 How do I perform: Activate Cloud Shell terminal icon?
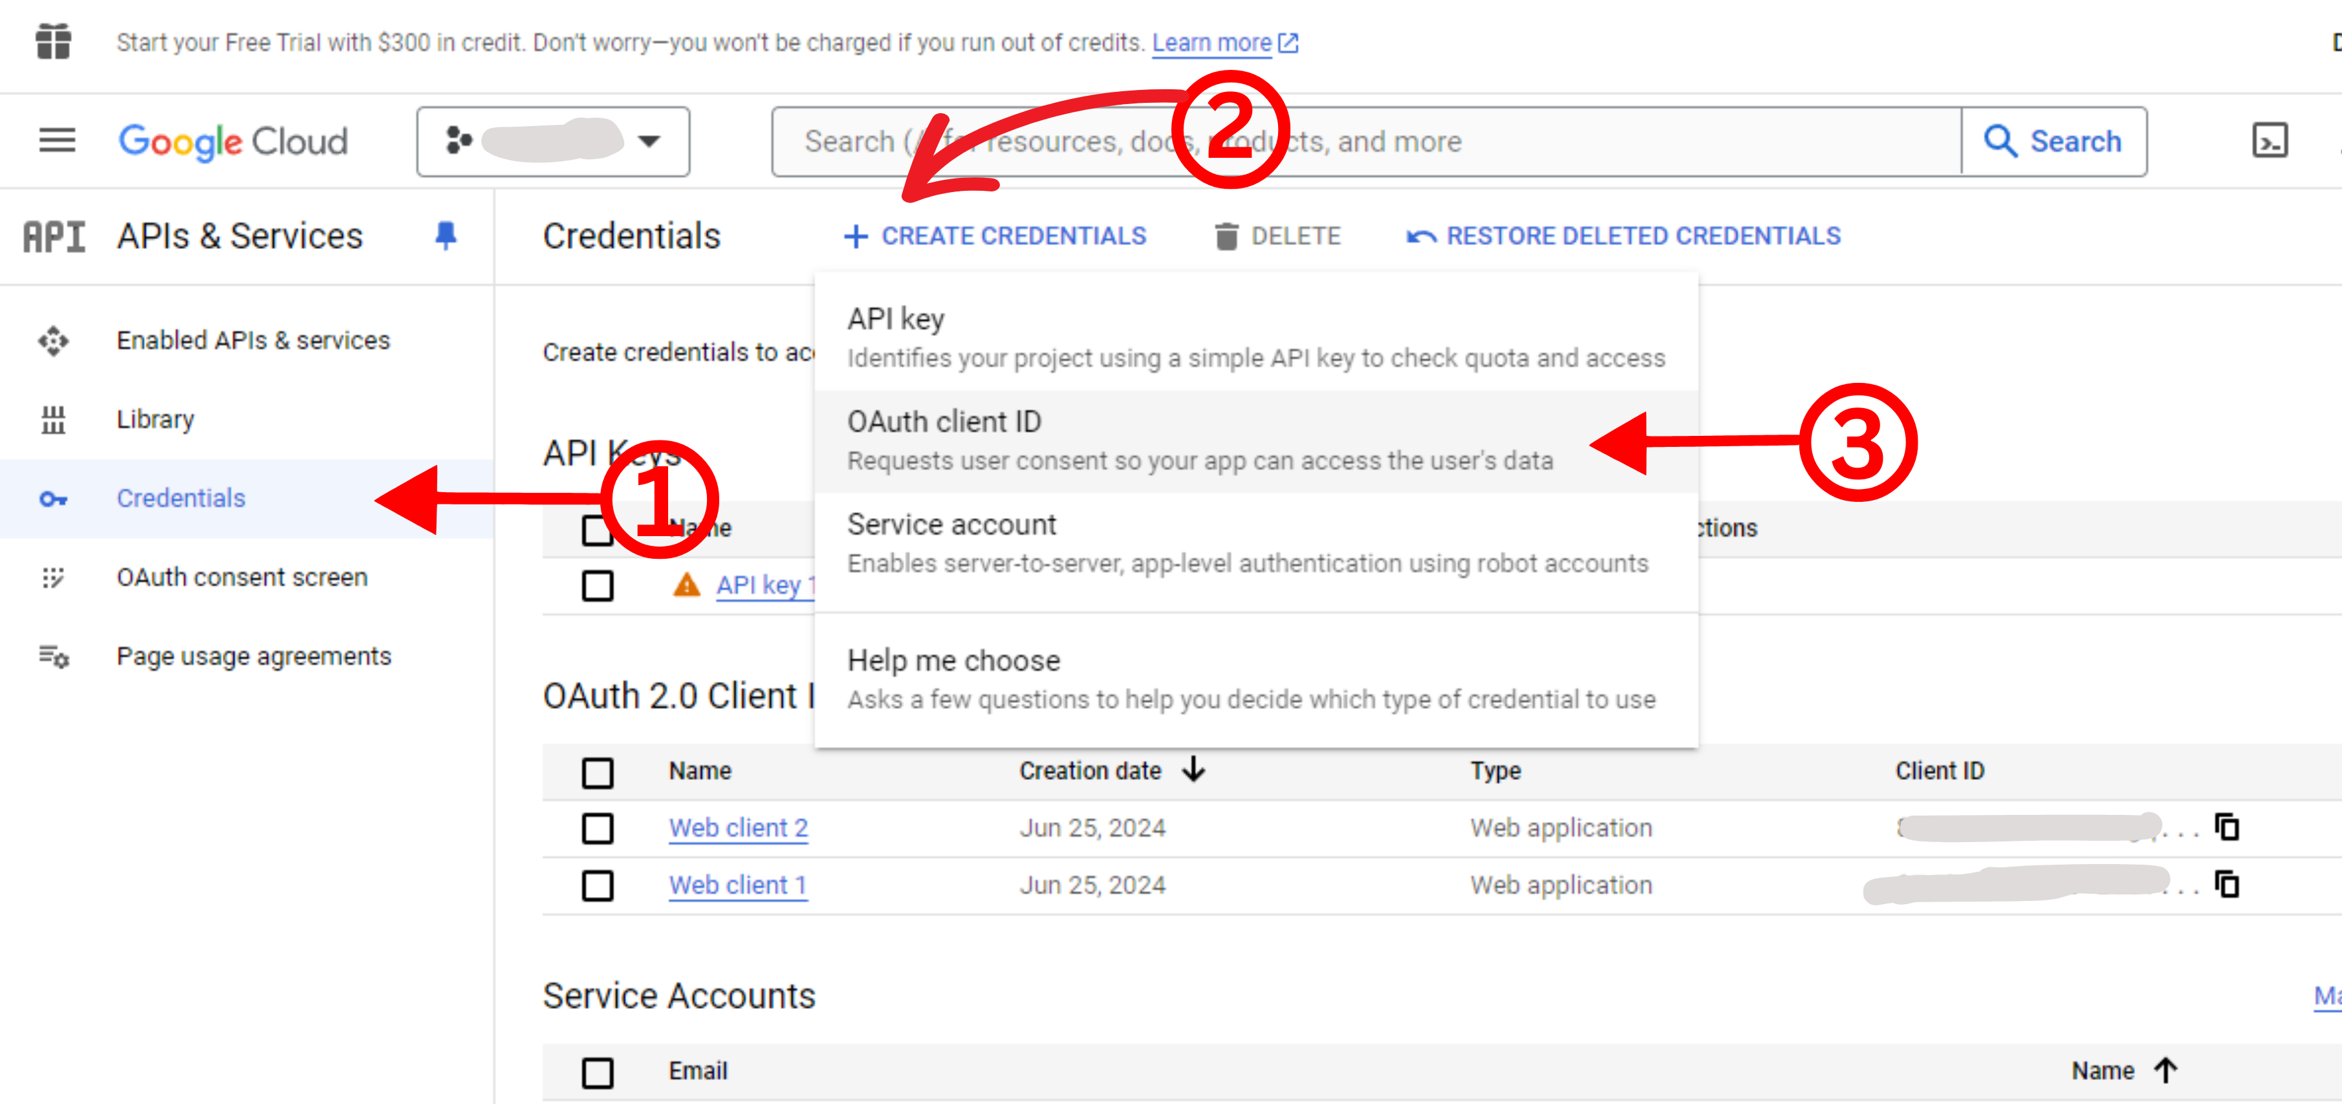pyautogui.click(x=2270, y=141)
